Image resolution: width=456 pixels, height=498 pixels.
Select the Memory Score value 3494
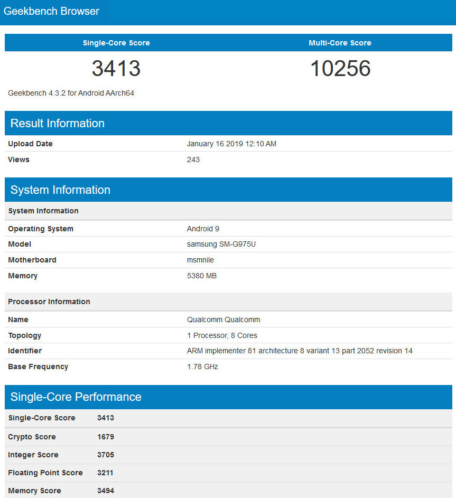pyautogui.click(x=106, y=491)
